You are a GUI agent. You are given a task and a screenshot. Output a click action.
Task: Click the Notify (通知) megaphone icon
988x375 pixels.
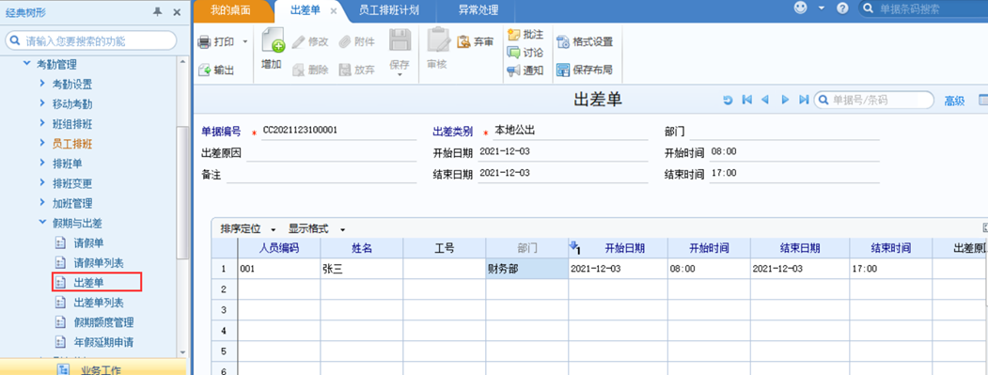(514, 70)
